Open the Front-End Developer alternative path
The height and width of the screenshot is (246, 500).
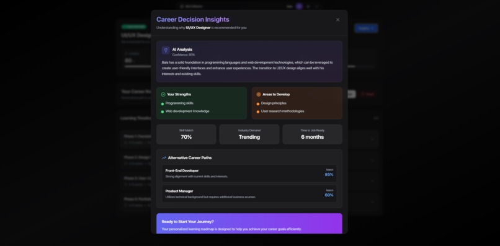pyautogui.click(x=249, y=174)
